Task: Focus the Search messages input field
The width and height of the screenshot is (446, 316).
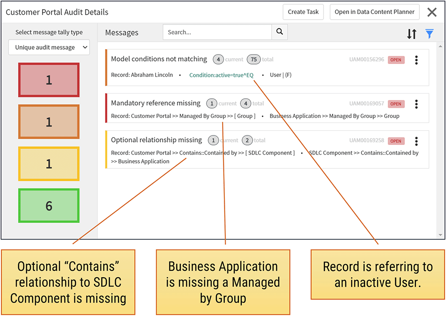Action: click(217, 32)
